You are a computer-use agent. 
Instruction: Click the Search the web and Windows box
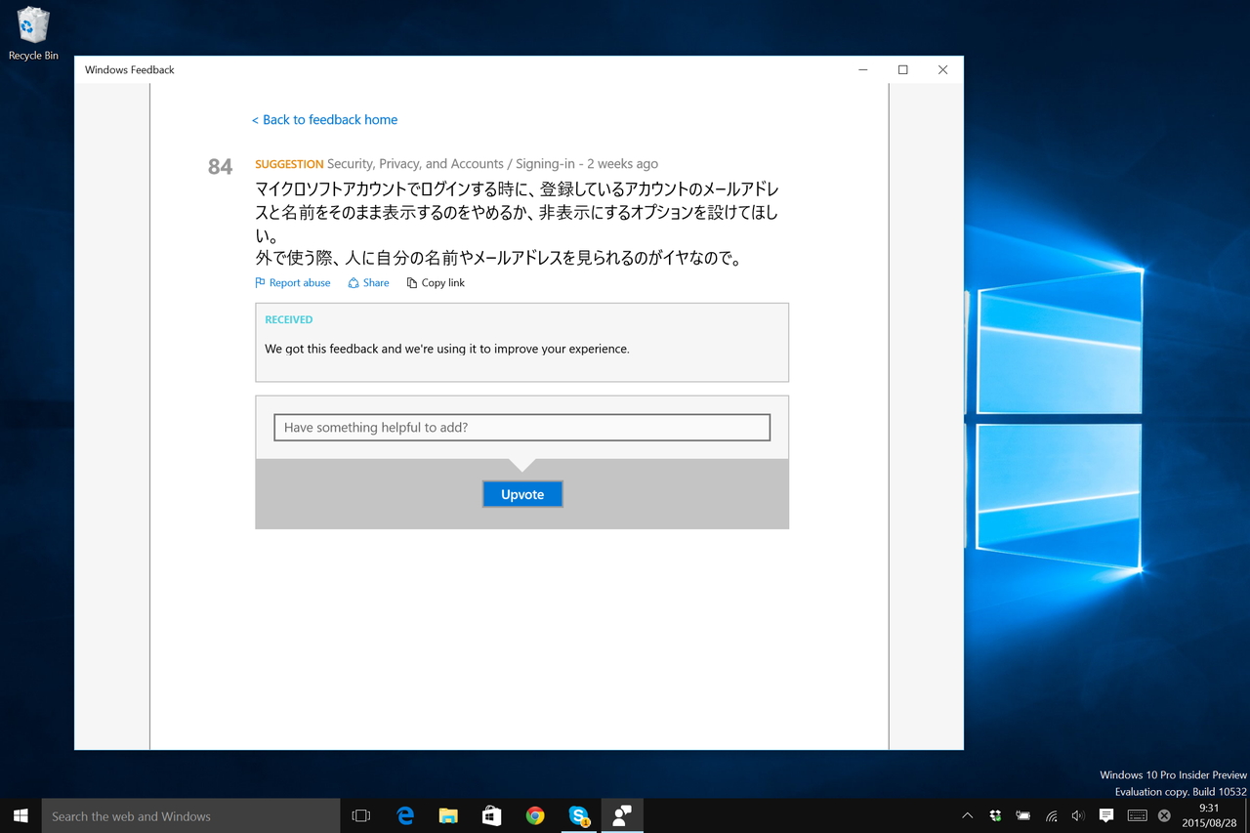[x=191, y=815]
